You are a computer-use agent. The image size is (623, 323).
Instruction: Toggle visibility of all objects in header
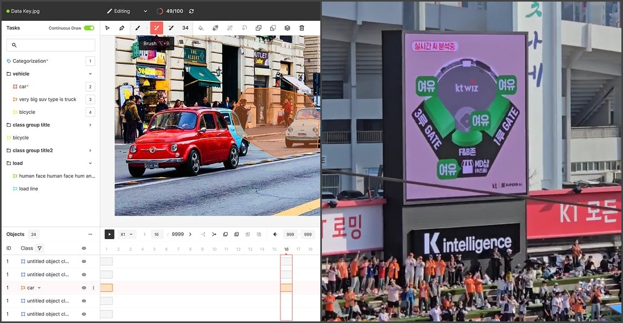click(x=84, y=249)
